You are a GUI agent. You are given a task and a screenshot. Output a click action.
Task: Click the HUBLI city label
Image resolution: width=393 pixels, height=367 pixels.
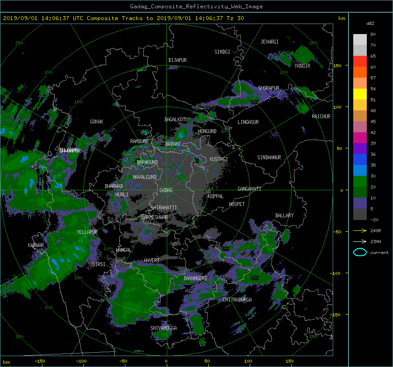(x=122, y=195)
